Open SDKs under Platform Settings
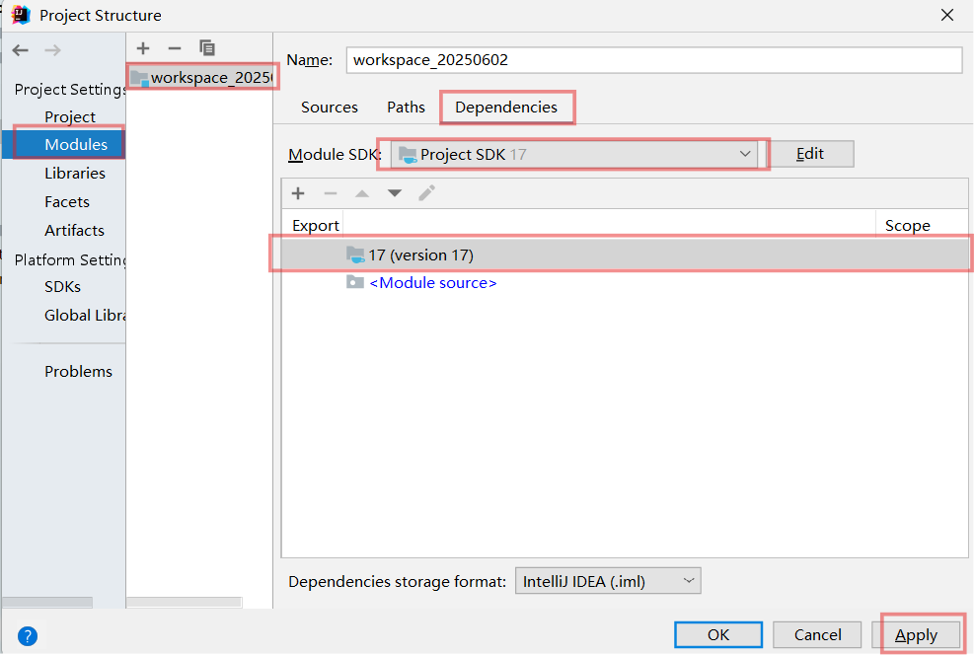Screen dimensions: 975x655 click(x=63, y=286)
